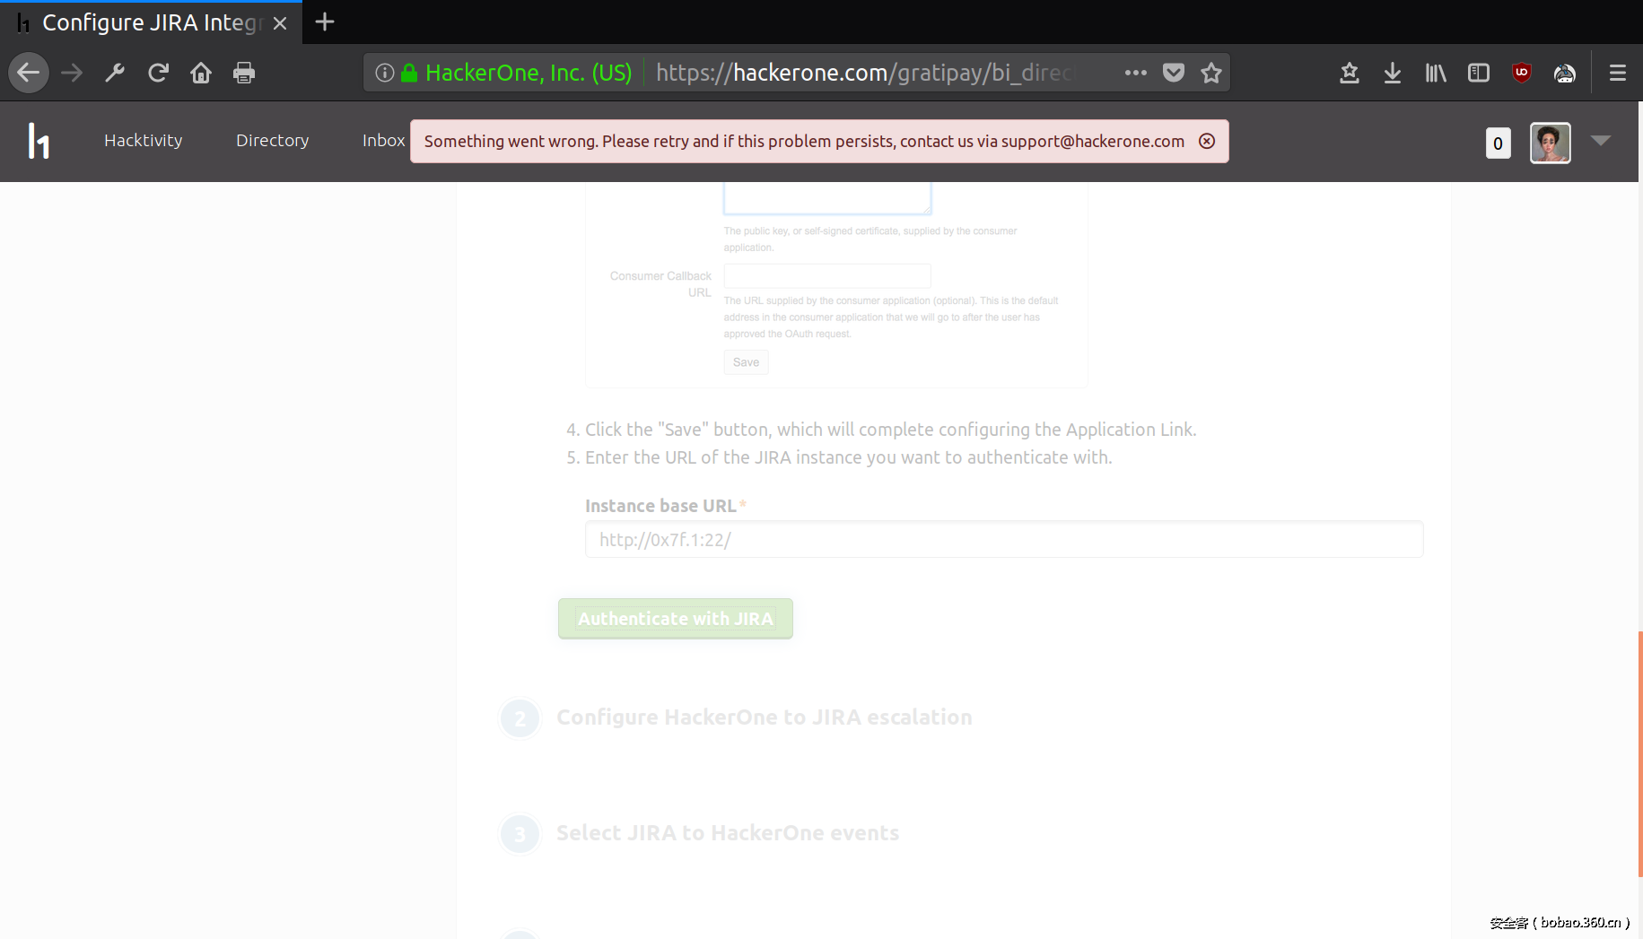Open the Firefox hamburger menu

(x=1618, y=73)
